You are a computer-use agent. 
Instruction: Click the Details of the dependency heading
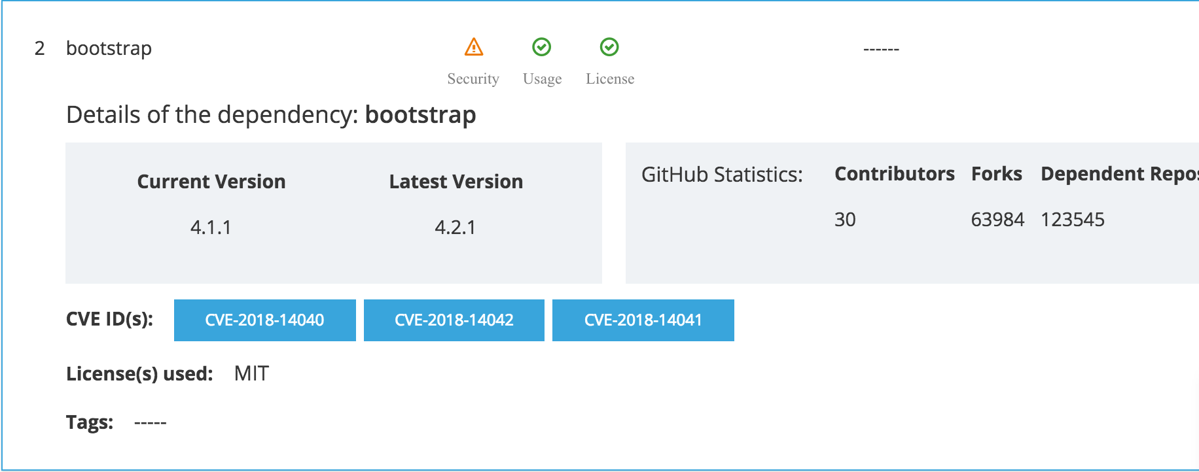tap(271, 115)
